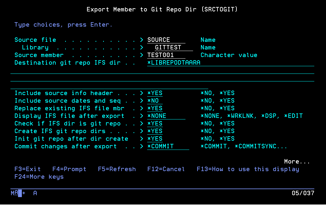Screen dimensions: 326x205
Task: Click the Create IFS git repo dirs value field
Action: tap(155, 131)
